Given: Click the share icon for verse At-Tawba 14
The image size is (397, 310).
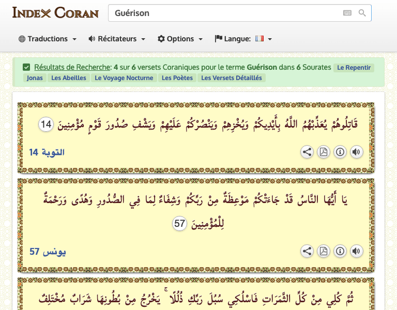Looking at the screenshot, I should click(307, 152).
